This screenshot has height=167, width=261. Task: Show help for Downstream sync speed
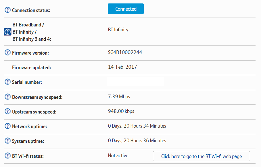coord(7,97)
